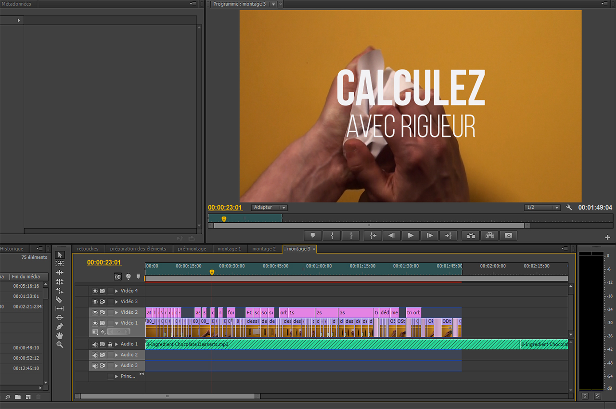Screen dimensions: 616x409
Task: Select the Hand tool
Action: point(60,335)
